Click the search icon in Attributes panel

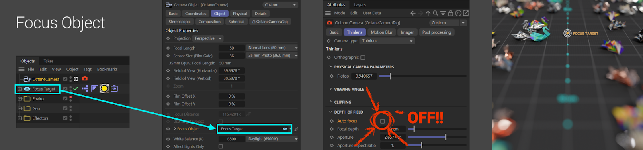(x=435, y=13)
